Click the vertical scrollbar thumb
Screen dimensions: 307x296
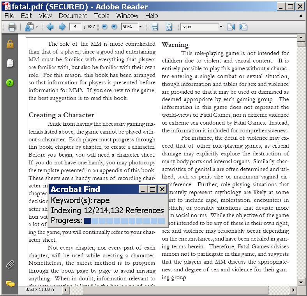pos(301,45)
